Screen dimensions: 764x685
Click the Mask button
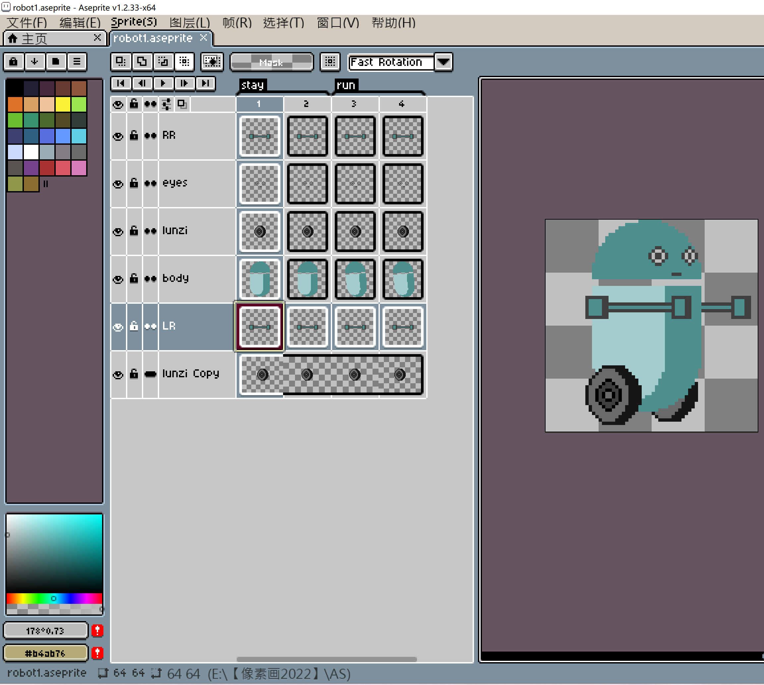(271, 62)
